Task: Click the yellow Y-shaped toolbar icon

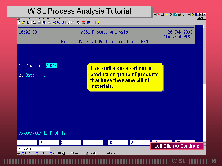Action: click(98, 23)
